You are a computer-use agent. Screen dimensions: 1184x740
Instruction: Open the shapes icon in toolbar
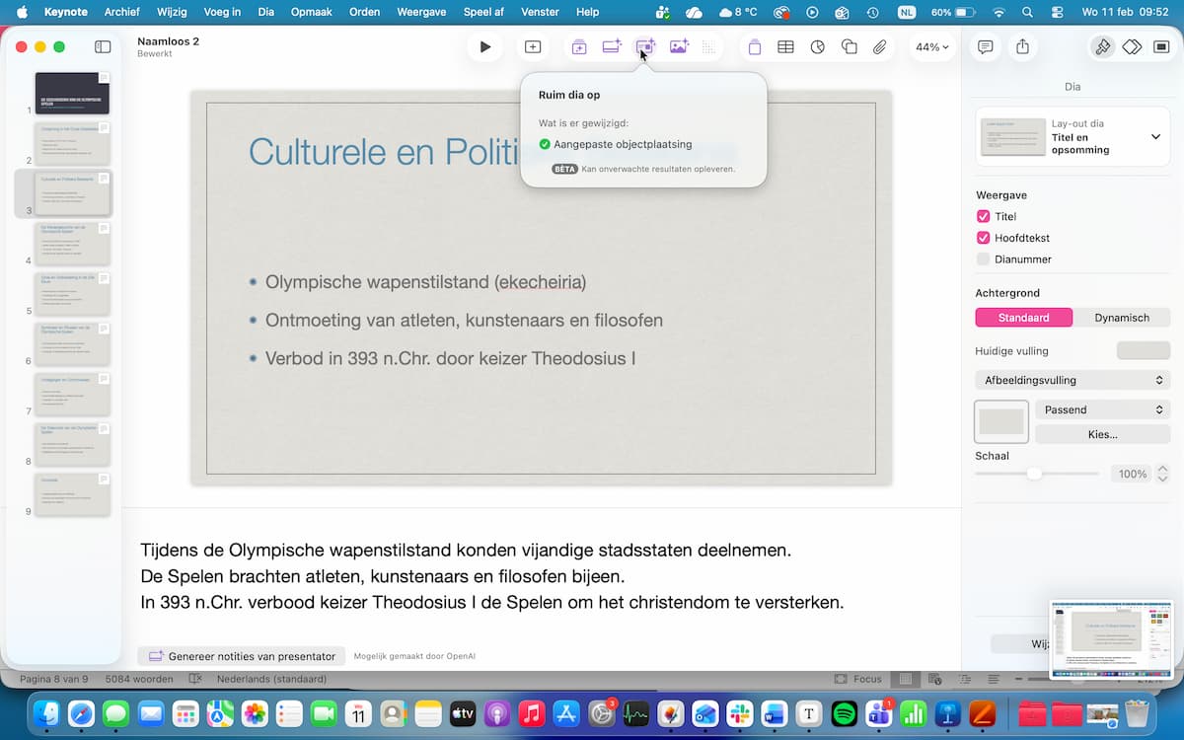(849, 46)
